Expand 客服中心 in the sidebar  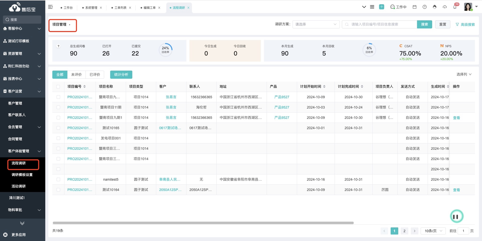click(22, 29)
